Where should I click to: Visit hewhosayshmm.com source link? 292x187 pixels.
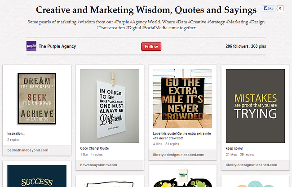click(x=98, y=165)
